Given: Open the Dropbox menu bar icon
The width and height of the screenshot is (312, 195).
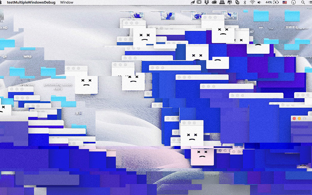Looking at the screenshot, I should click(x=207, y=2).
